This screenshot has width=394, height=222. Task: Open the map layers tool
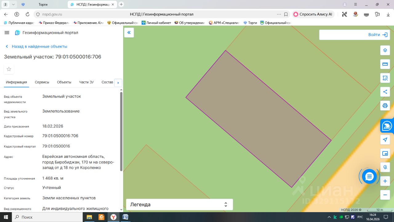[x=385, y=50]
